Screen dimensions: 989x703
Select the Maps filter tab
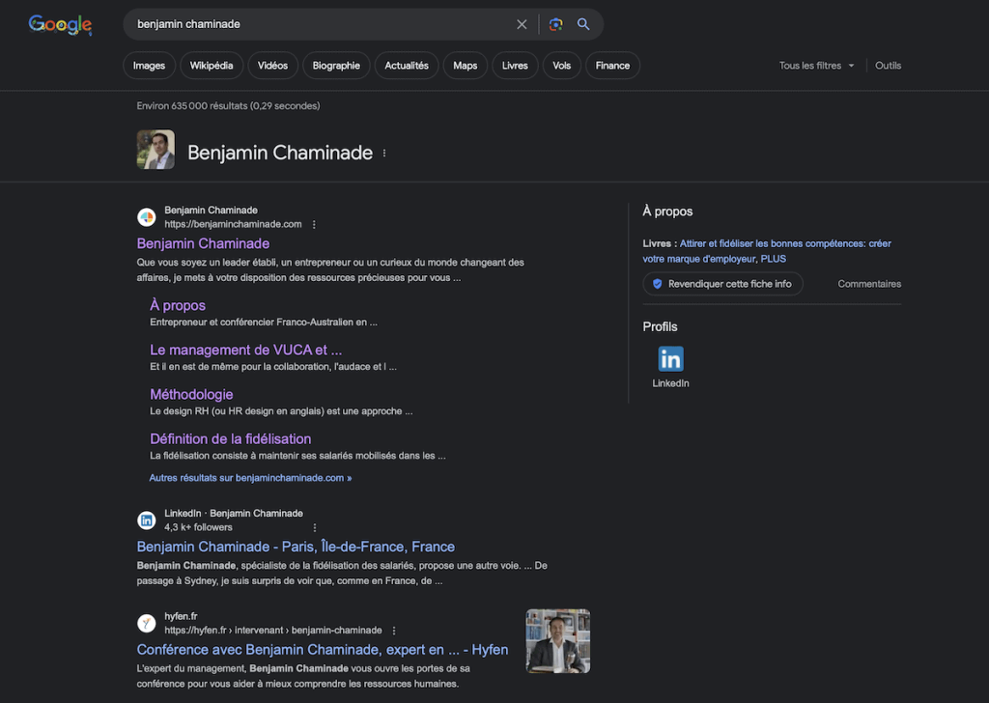[x=465, y=66]
